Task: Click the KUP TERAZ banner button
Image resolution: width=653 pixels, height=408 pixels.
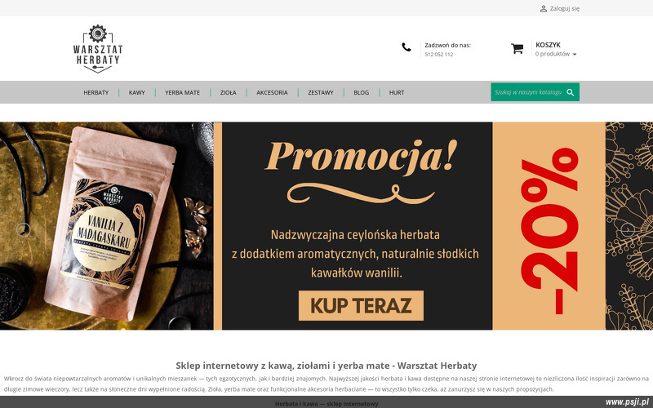Action: pyautogui.click(x=361, y=305)
